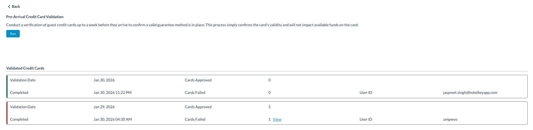The width and height of the screenshot is (533, 130).
Task: Click the Cards Approved count of 5
Action: pyautogui.click(x=270, y=107)
